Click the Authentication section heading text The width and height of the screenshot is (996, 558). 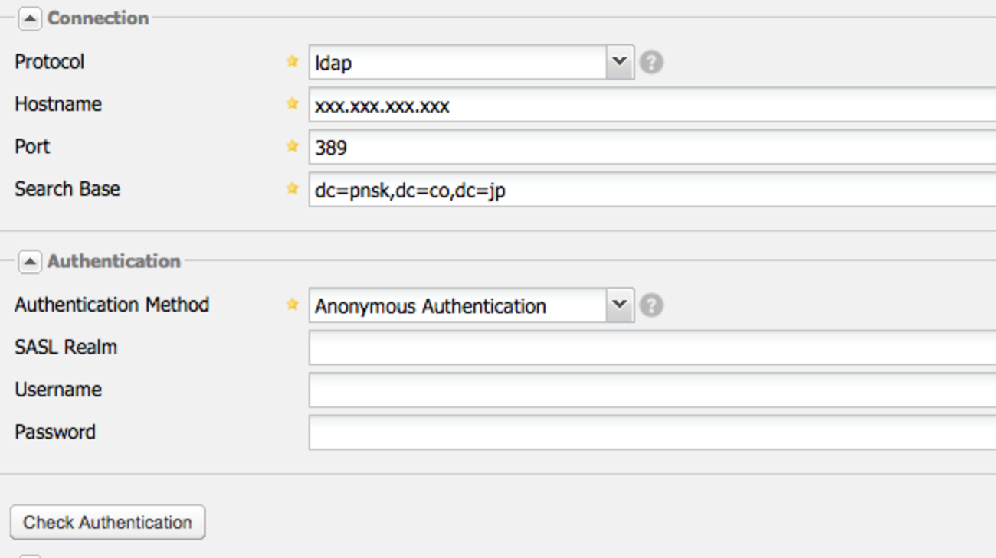pos(113,262)
